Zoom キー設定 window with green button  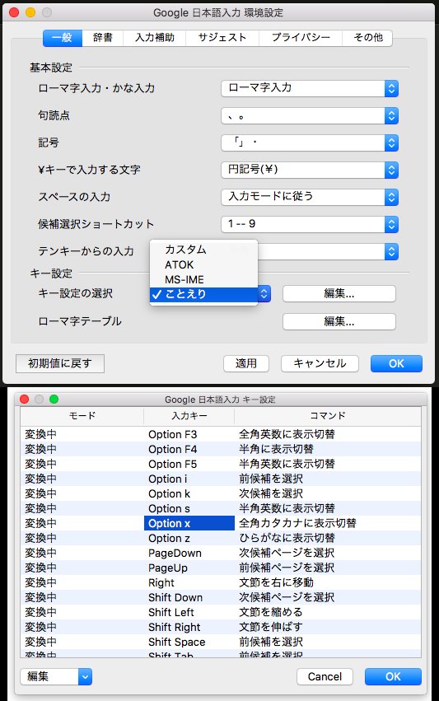click(x=54, y=400)
